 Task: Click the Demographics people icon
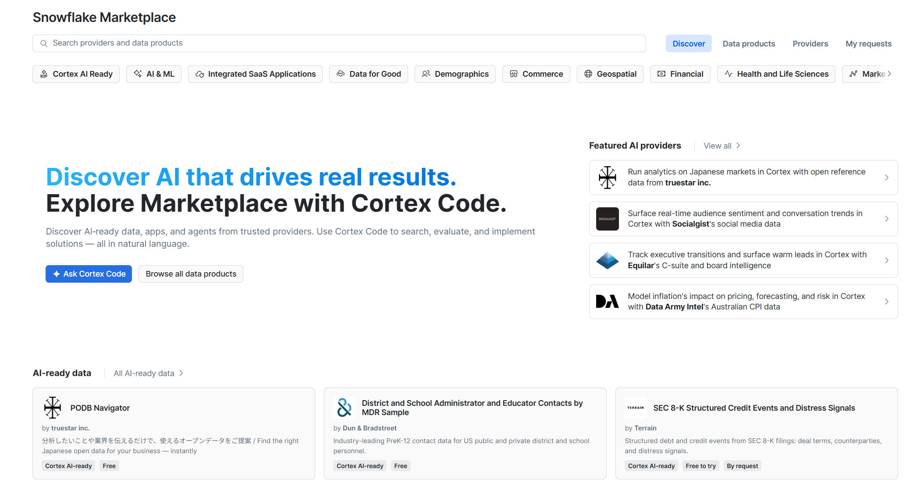[x=426, y=74]
